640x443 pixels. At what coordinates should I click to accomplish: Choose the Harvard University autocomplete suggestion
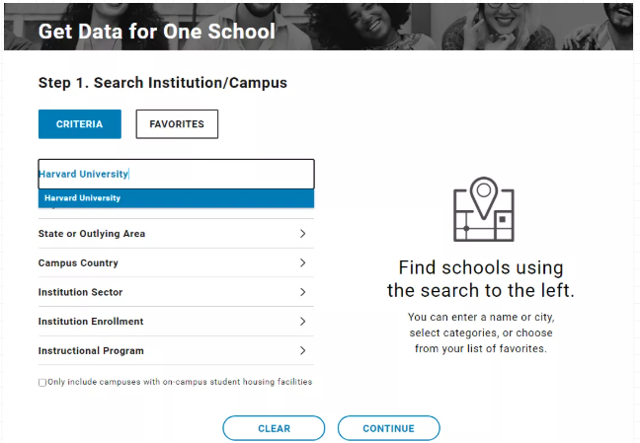pos(83,198)
